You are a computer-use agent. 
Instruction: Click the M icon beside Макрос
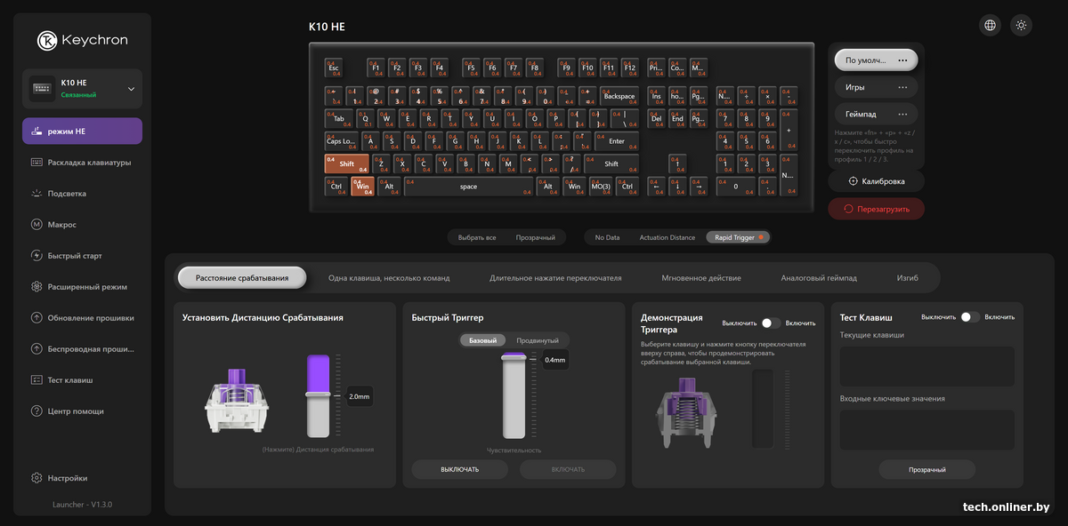[x=36, y=225]
